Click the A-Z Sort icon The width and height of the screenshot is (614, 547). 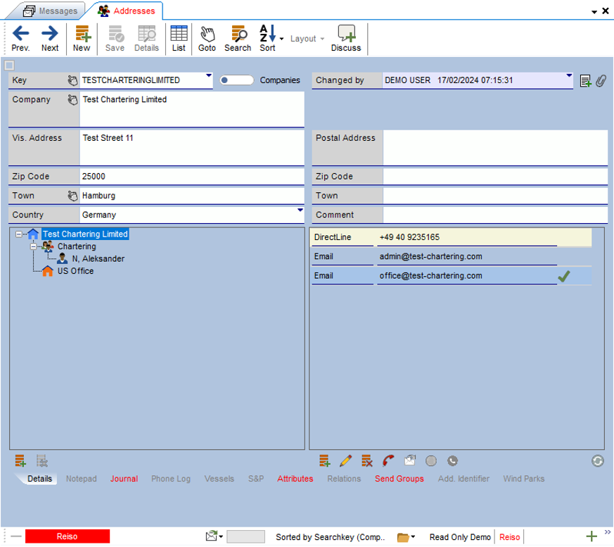coord(268,39)
